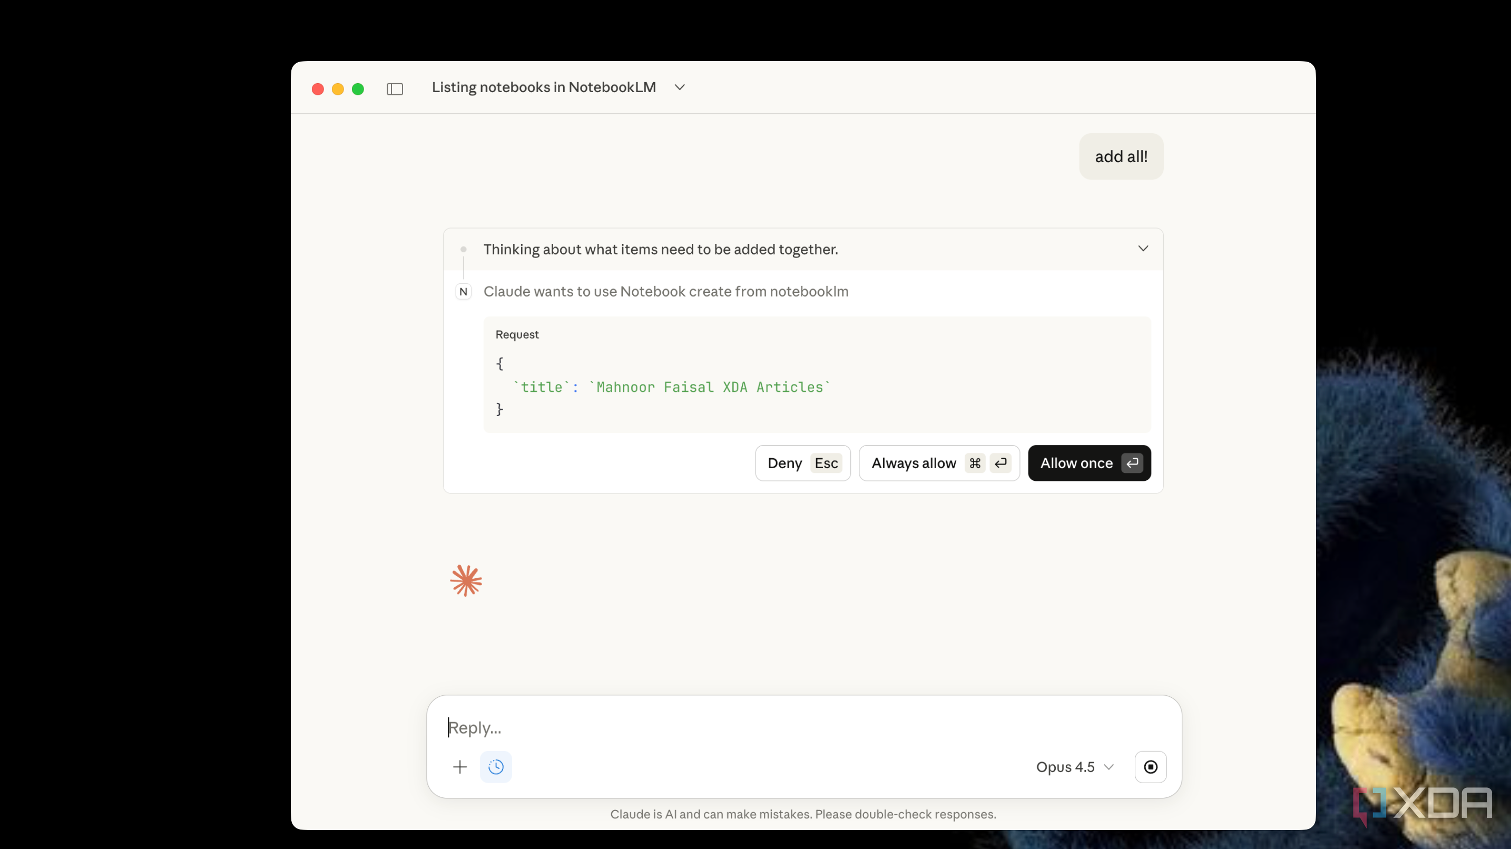Deny the Notebook create request
1511x849 pixels.
tap(802, 463)
